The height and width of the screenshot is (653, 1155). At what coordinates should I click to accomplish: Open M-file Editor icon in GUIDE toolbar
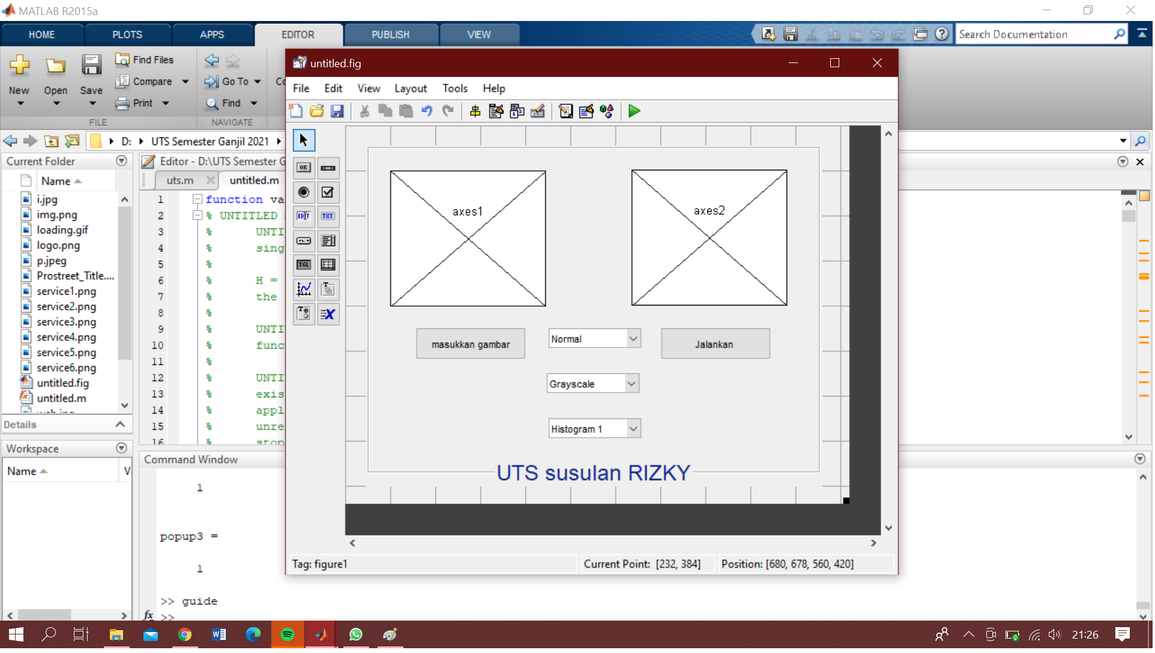tap(565, 111)
